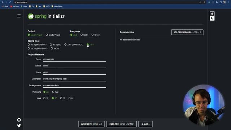Pick Java version 8

[70, 98]
